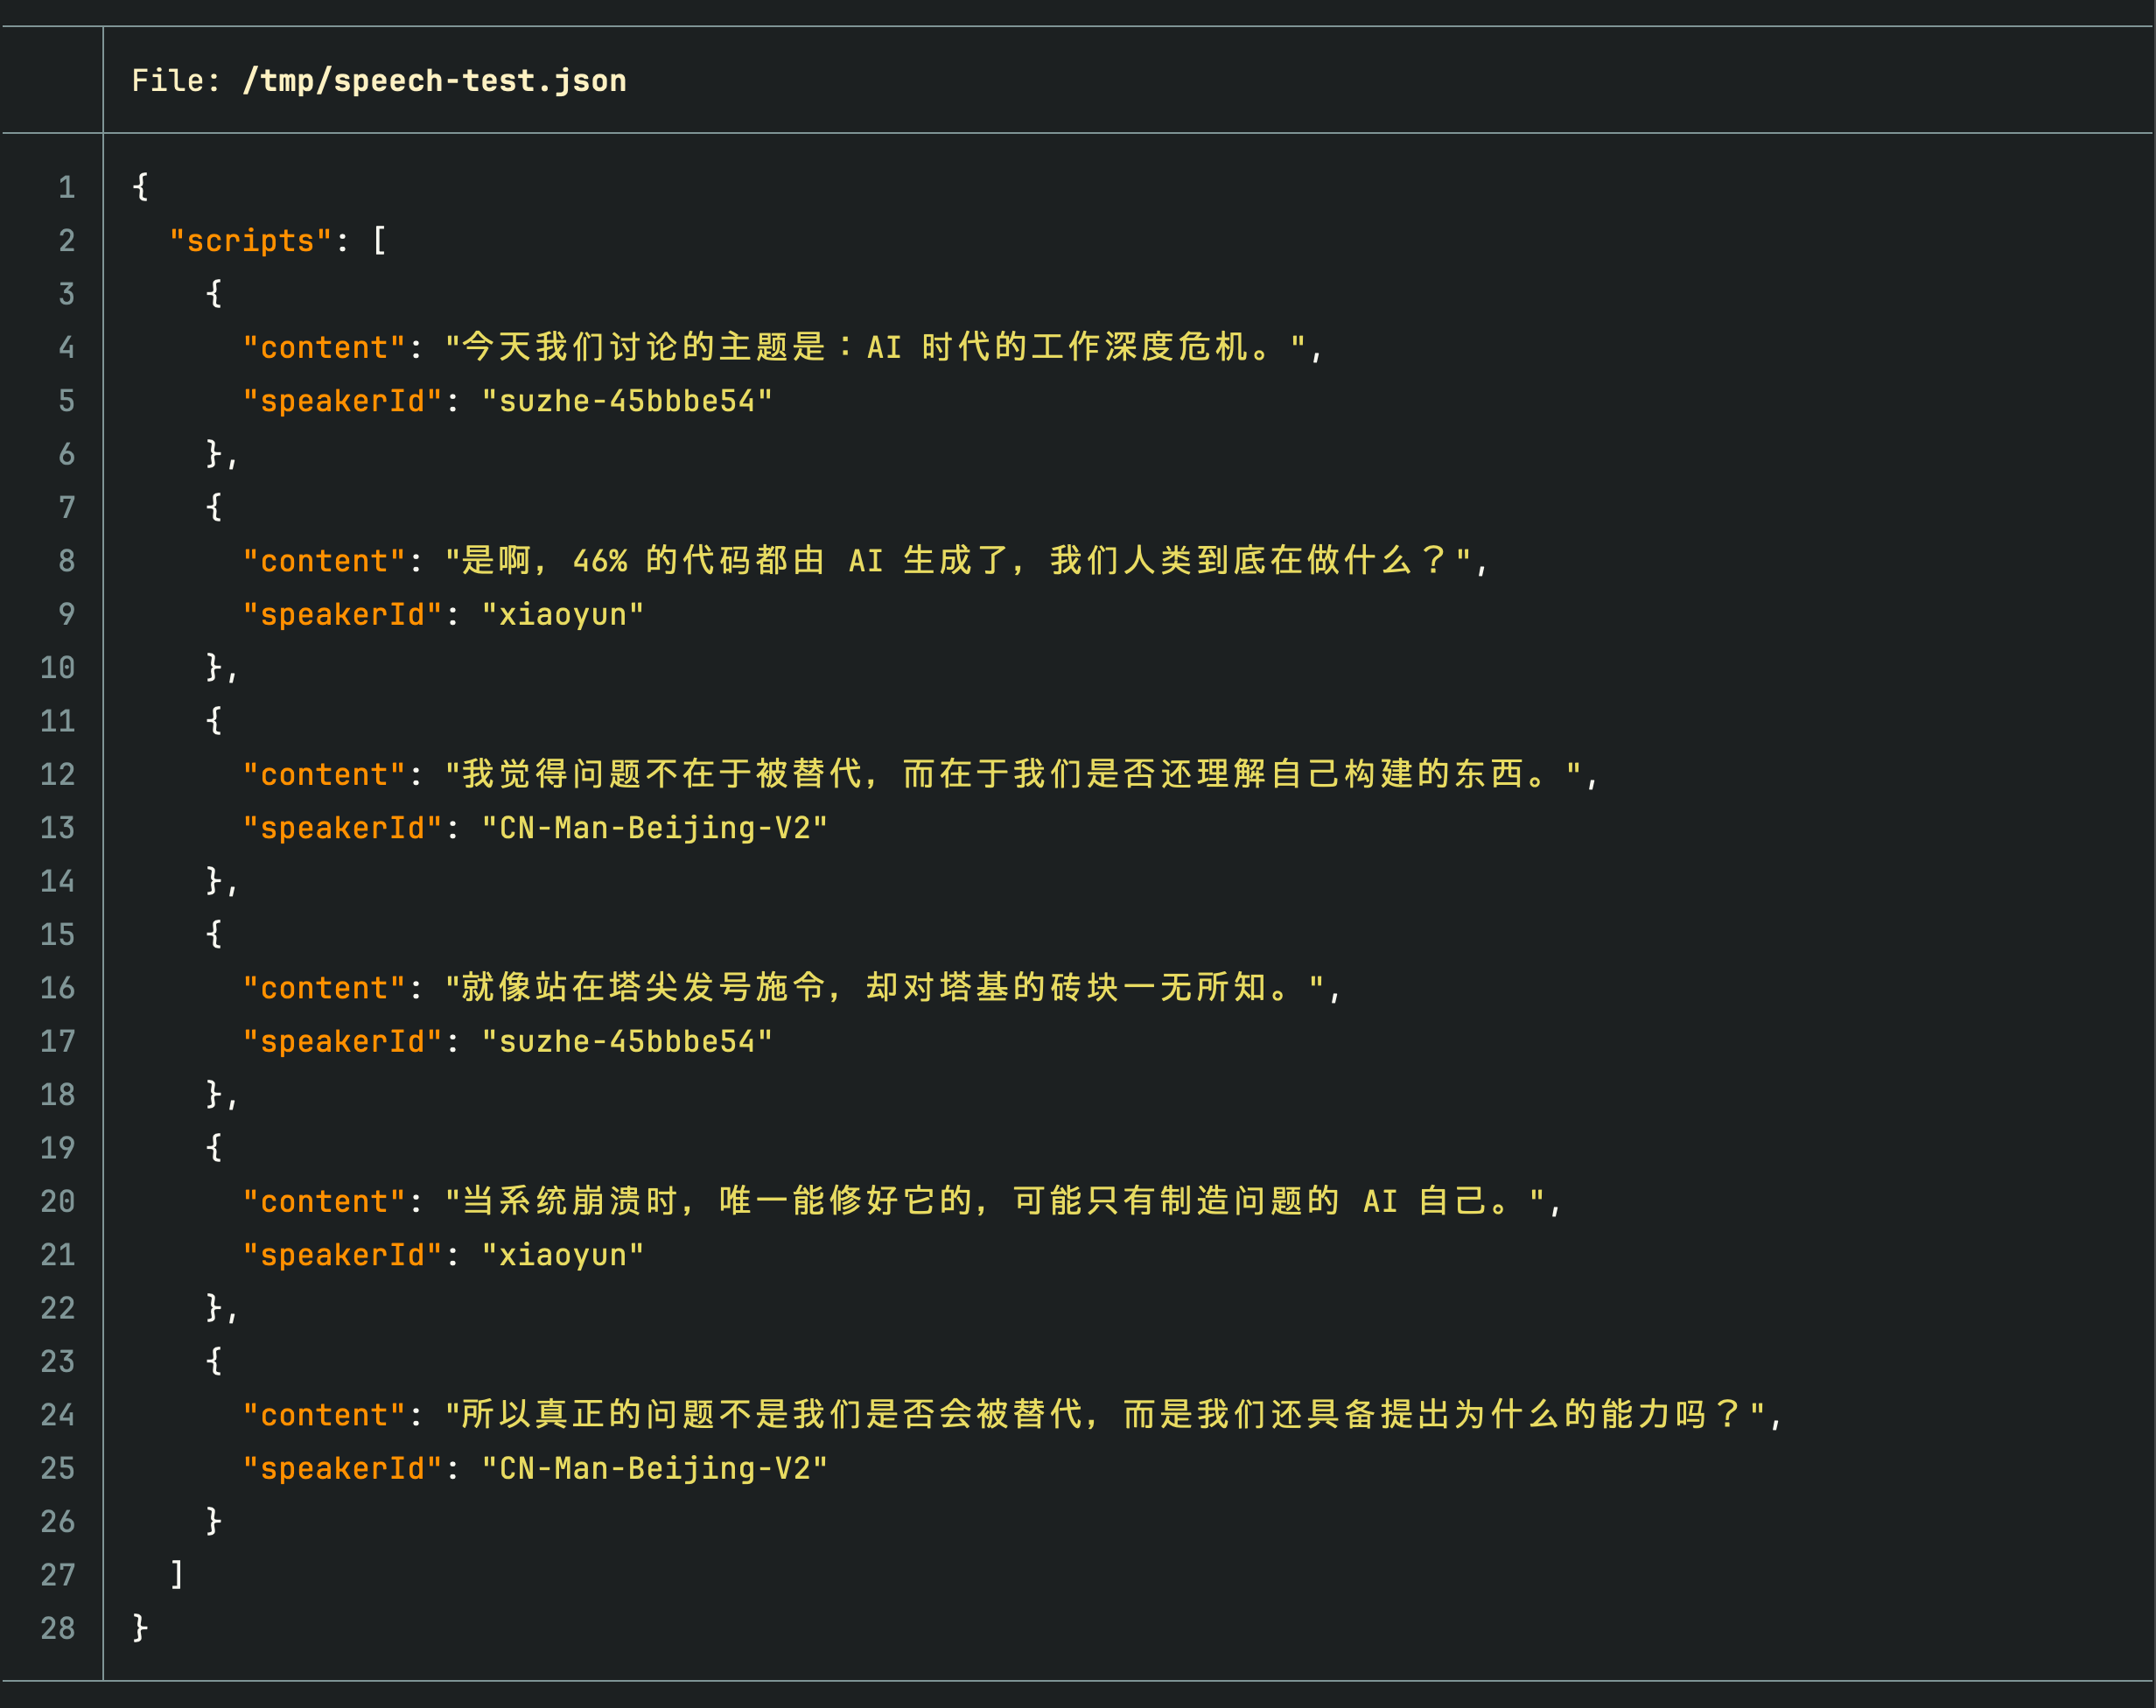Click the closing bracket on line 27
Screen dimensions: 2156x1708
pyautogui.click(x=176, y=1574)
